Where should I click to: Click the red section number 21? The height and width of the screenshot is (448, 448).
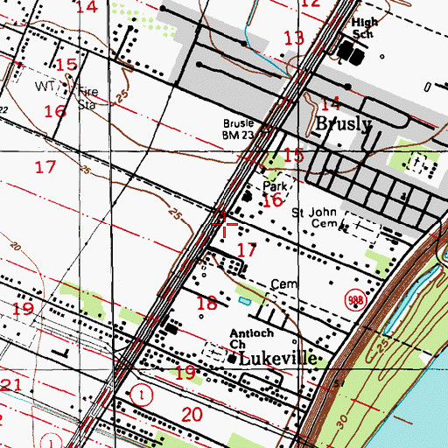11,384
